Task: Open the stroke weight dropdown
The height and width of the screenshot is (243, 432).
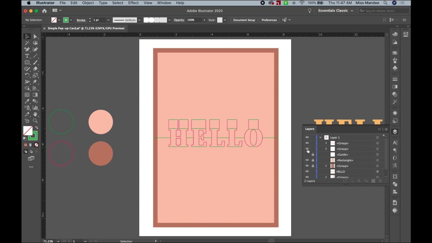Action: pos(108,20)
